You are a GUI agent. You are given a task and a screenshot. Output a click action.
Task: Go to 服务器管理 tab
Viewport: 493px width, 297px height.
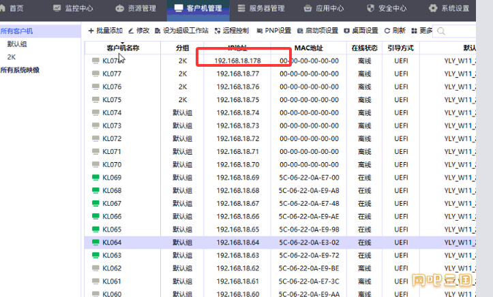pos(261,8)
